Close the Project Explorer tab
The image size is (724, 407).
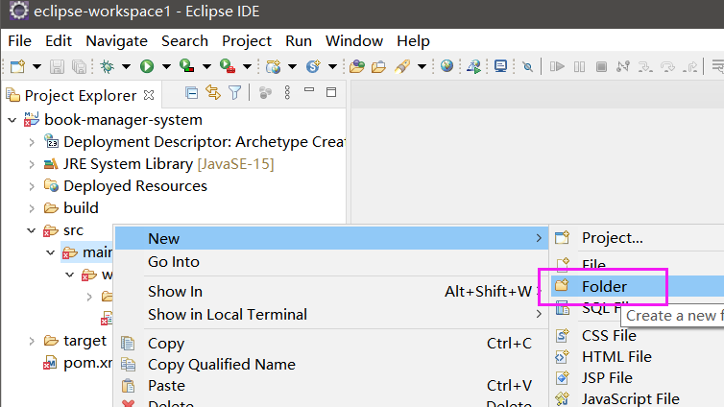point(149,95)
